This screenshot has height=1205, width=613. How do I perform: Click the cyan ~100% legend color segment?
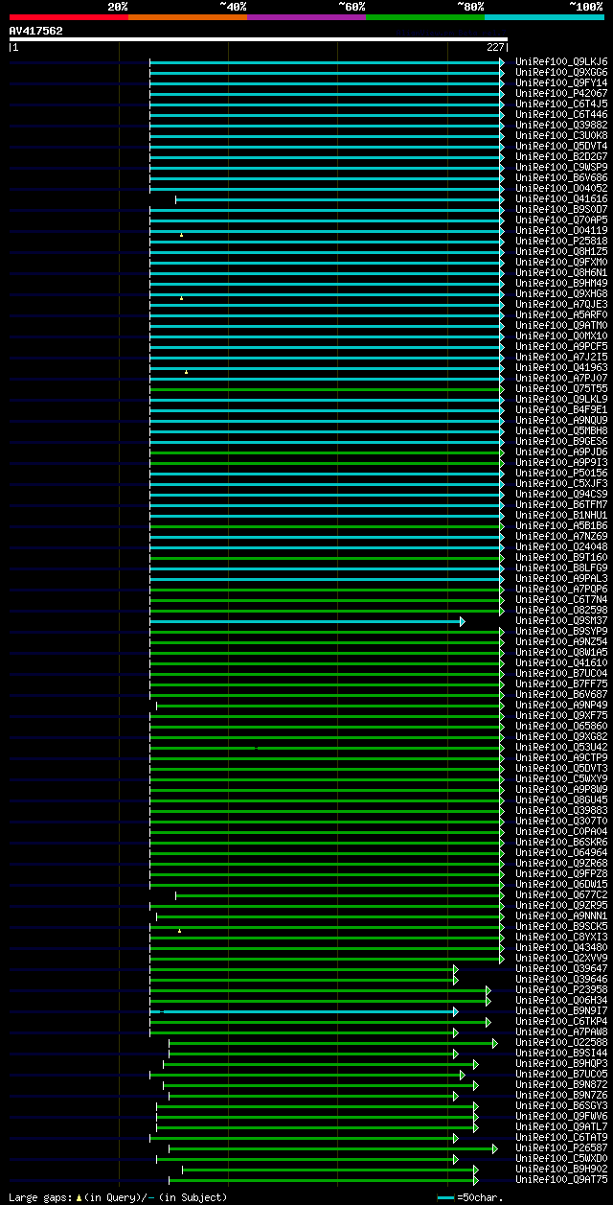(x=544, y=16)
